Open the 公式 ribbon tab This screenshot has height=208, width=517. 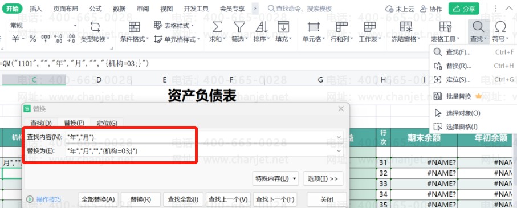[x=96, y=9]
